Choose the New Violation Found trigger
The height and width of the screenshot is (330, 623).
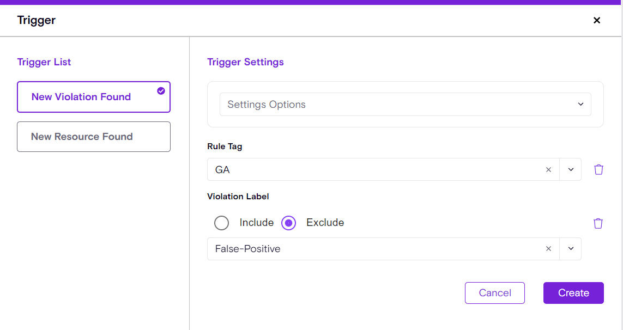click(81, 97)
